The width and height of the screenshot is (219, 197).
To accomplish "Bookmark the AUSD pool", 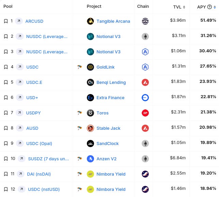I will pos(6,128).
